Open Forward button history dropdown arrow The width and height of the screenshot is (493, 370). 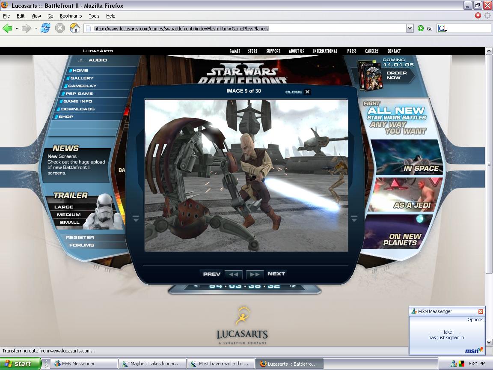point(36,28)
